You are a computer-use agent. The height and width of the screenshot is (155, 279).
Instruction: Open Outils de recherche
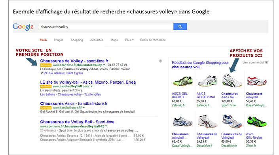pos(153,40)
